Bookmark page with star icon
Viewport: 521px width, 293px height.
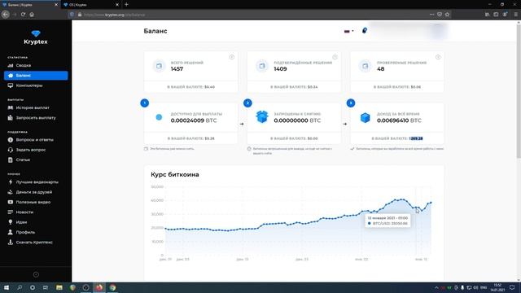[x=447, y=15]
